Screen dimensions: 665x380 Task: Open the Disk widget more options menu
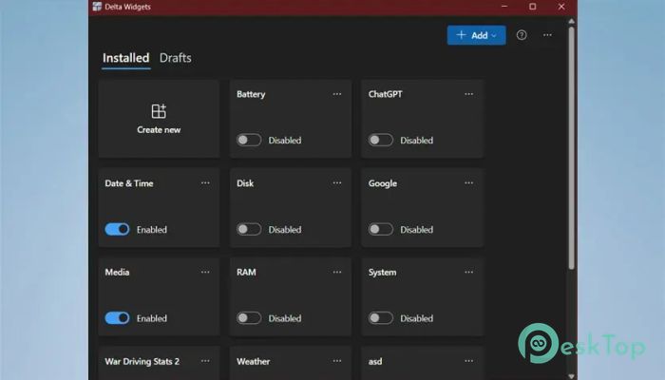click(x=336, y=183)
